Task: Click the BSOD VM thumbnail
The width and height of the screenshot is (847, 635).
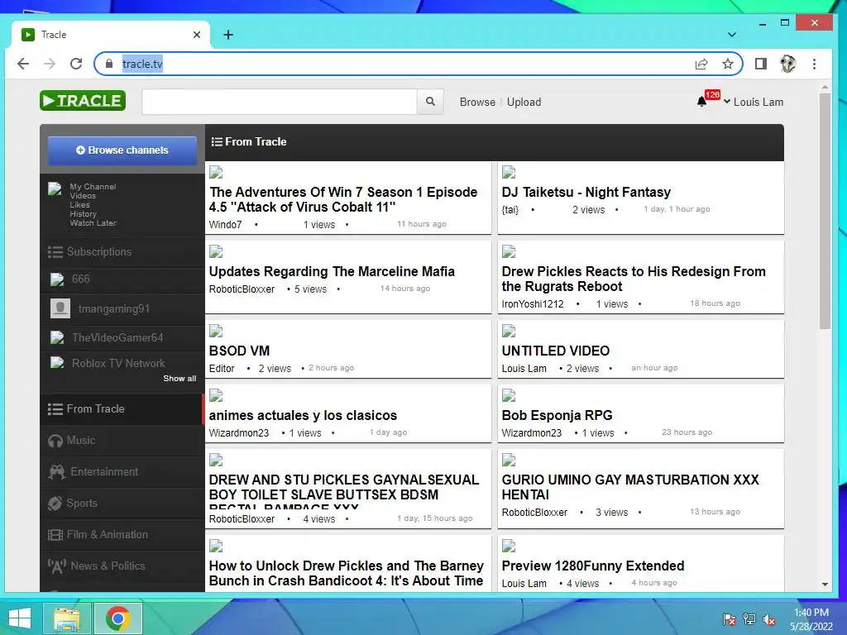Action: pyautogui.click(x=216, y=331)
